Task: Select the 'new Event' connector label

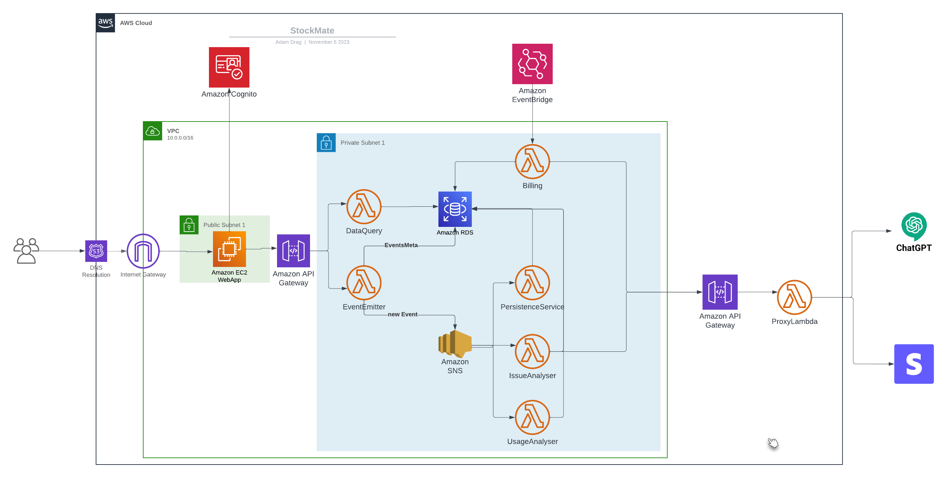Action: click(402, 314)
